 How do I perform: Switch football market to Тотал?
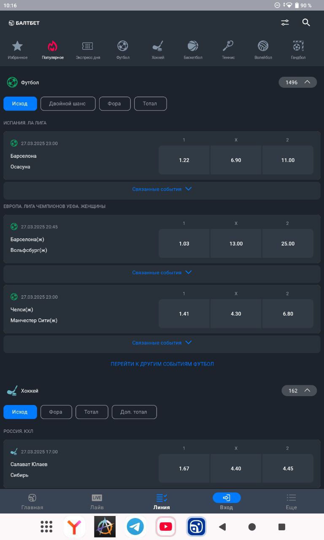pyautogui.click(x=150, y=104)
